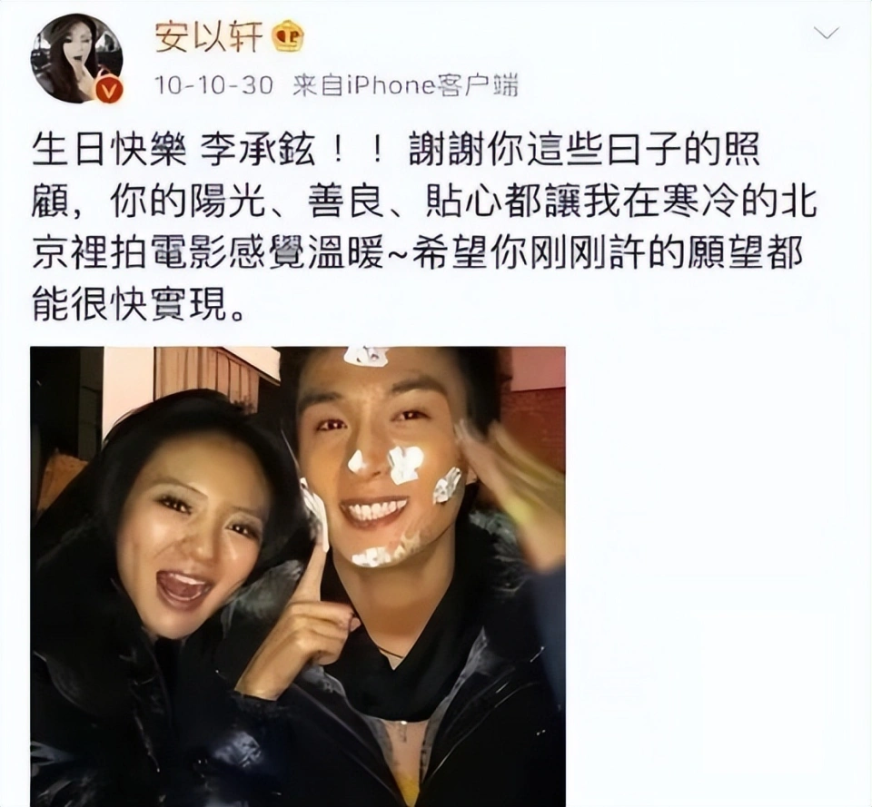Click the post line beginning 京裡拍電影
872x807 pixels.
418,255
